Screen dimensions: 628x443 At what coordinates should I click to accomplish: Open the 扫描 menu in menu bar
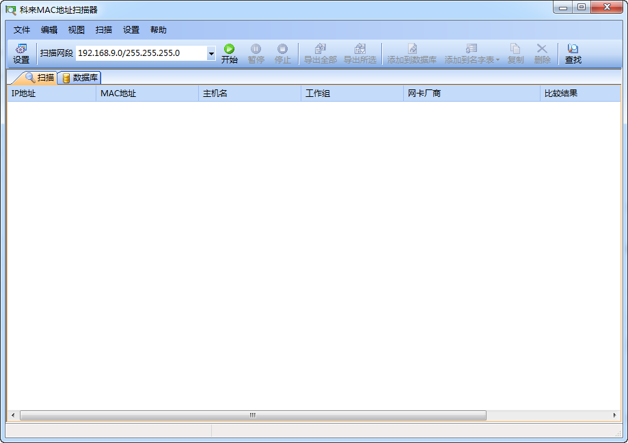104,30
